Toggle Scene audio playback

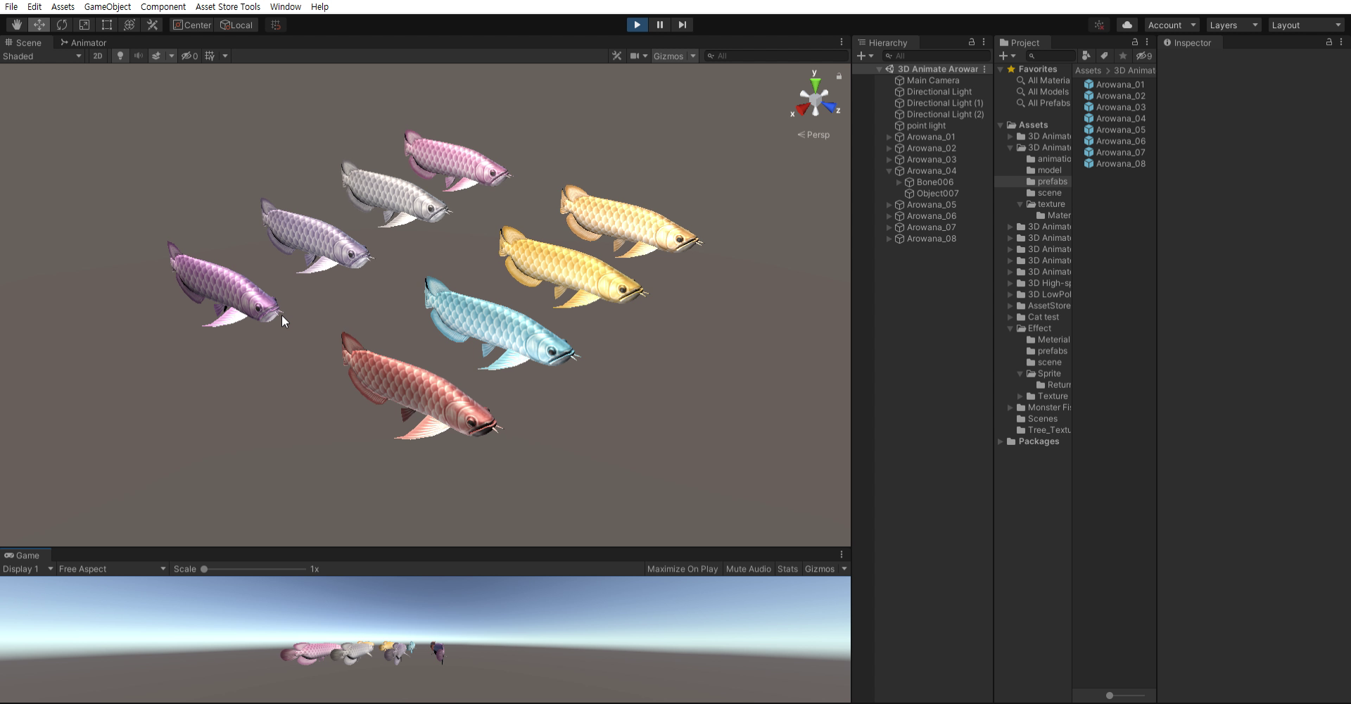(x=139, y=56)
